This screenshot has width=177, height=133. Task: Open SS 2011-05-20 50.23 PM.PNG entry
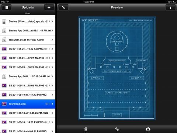tap(28, 67)
